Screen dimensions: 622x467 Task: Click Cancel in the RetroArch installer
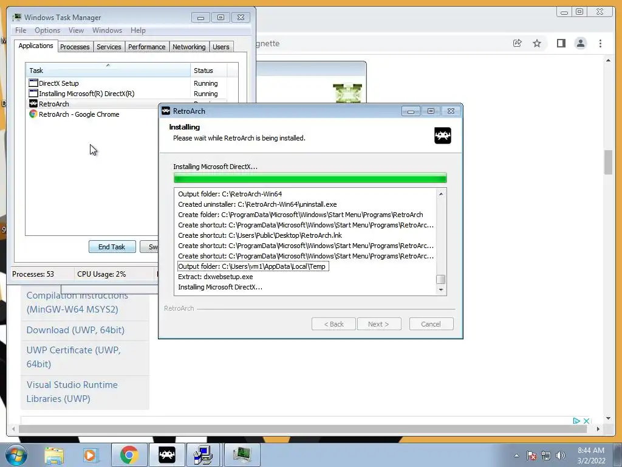pos(431,324)
